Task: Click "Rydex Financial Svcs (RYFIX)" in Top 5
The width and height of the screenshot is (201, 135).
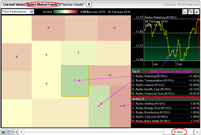Action: point(153,94)
